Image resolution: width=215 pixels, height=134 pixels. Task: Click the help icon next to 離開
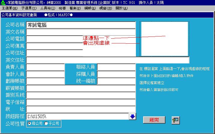click(x=176, y=120)
